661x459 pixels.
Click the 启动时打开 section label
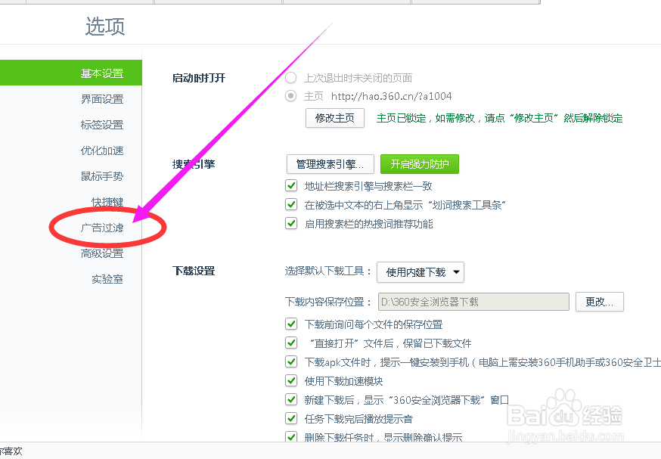(x=199, y=78)
